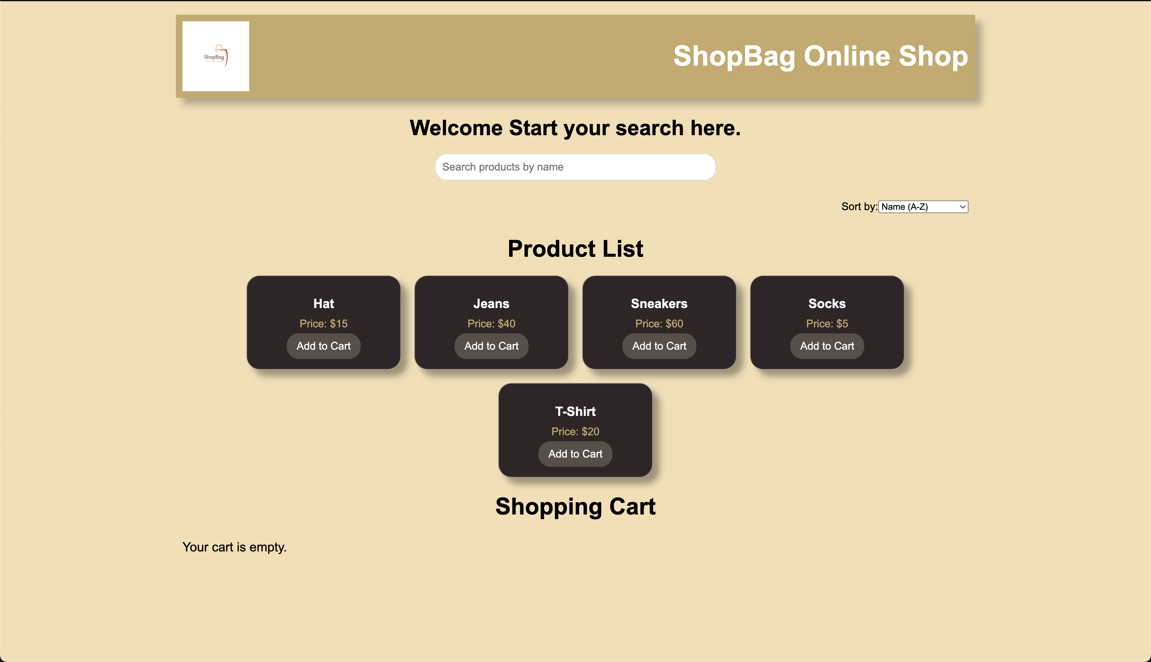
Task: Click the 'Your cart is empty' message
Action: point(234,547)
